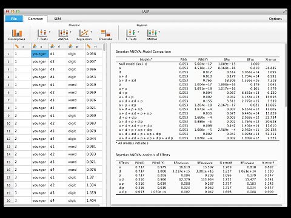
Task: Click the 'word' cell in row 5
Action: tap(76, 85)
